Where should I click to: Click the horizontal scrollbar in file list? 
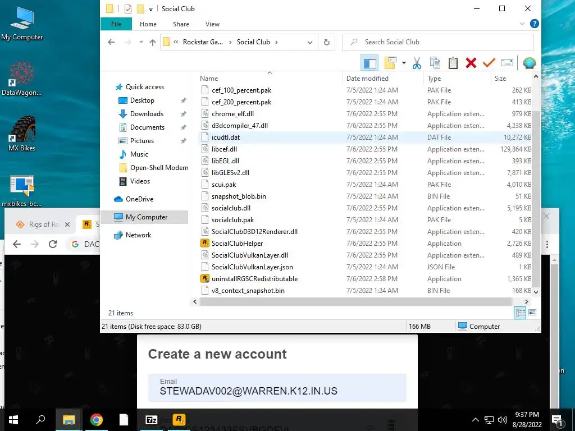[x=355, y=301]
